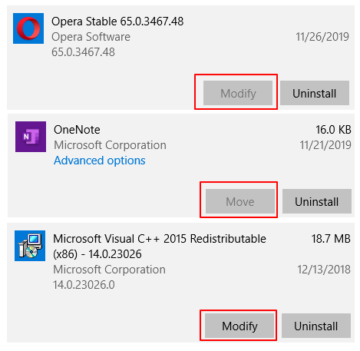Click the Visual C++ Redistributable installer icon

30,246
